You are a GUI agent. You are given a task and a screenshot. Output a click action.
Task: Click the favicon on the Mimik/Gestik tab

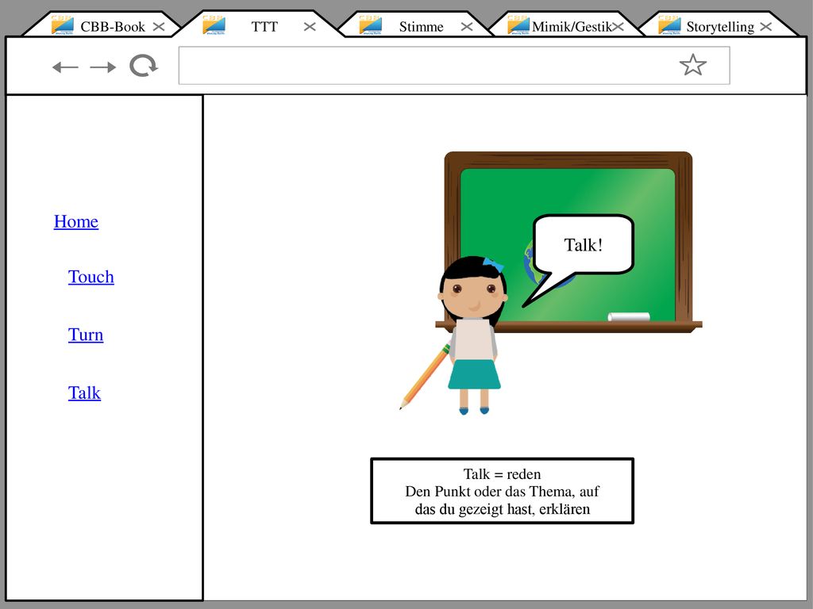point(518,25)
